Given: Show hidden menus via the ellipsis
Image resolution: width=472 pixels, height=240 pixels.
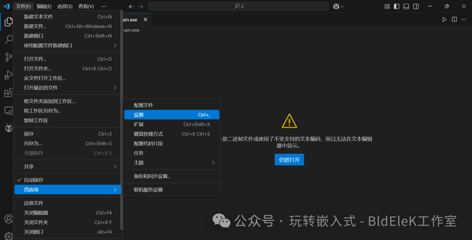Looking at the screenshot, I should tap(104, 6).
